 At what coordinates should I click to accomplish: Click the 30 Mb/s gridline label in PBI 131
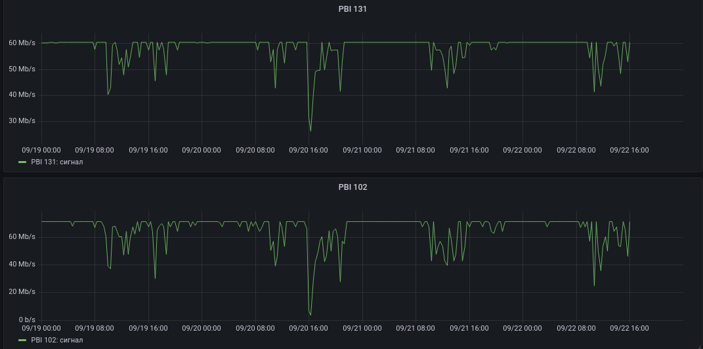point(22,120)
